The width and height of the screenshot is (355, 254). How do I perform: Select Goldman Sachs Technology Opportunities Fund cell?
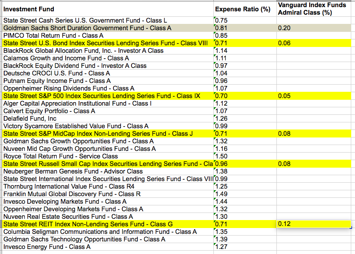(x=108, y=239)
